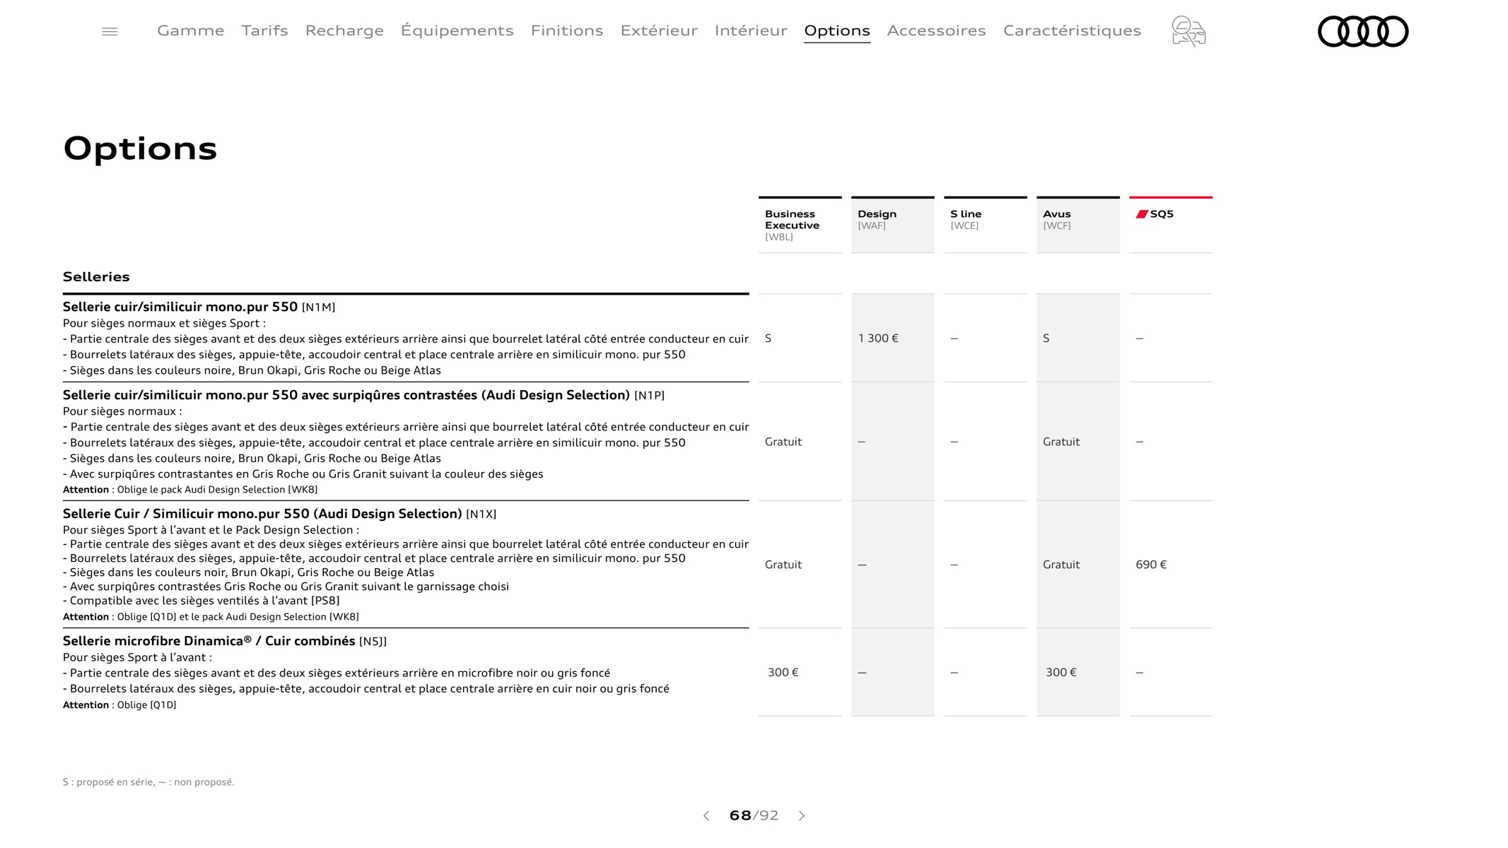Open the Gamme section
1508x848 pixels.
pyautogui.click(x=191, y=30)
